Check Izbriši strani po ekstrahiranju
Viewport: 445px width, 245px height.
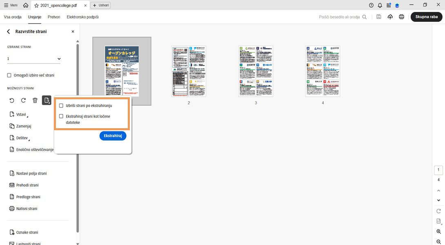61,105
